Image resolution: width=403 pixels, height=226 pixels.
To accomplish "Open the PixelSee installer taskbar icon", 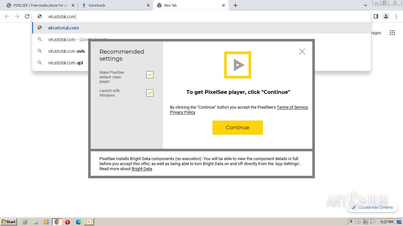I will (89, 222).
